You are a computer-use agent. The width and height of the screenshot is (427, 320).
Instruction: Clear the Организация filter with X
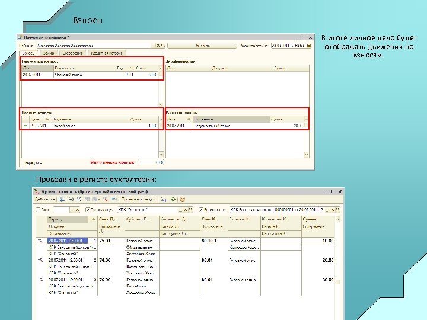click(x=186, y=210)
